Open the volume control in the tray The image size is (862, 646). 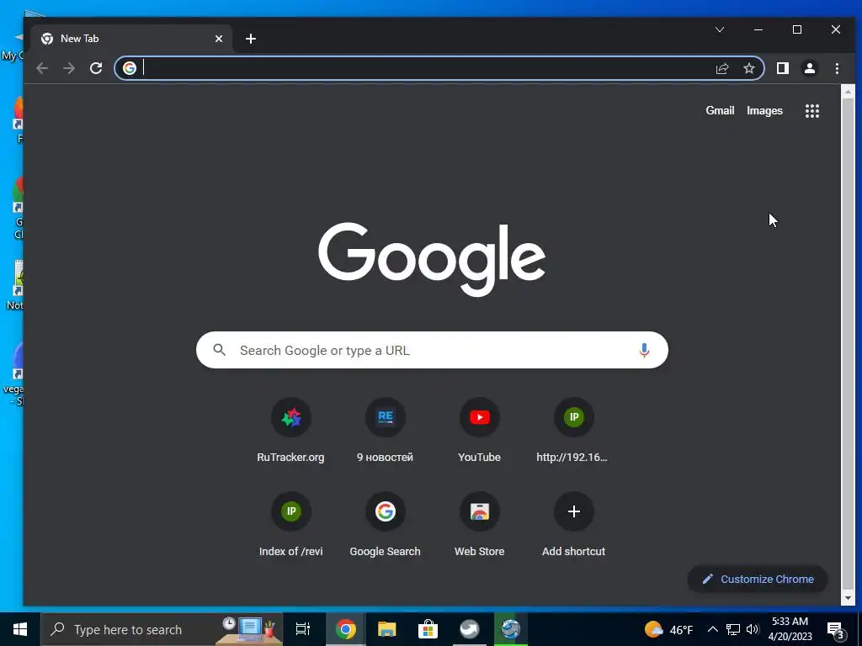click(x=753, y=629)
